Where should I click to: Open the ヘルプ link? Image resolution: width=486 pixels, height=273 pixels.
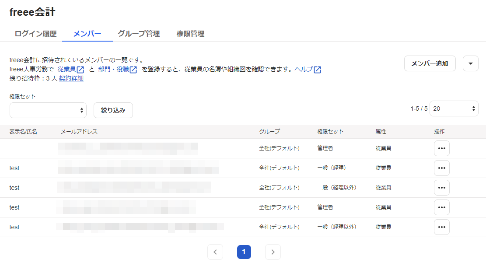[304, 70]
